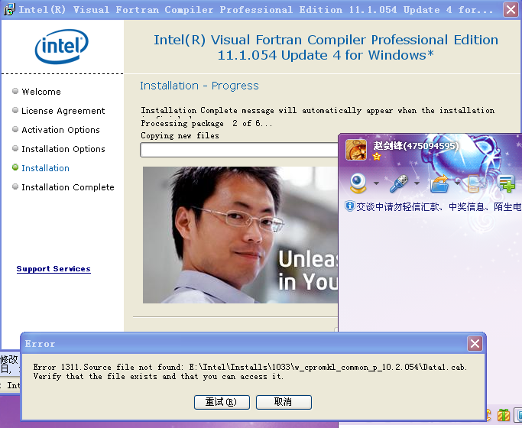Select the Installation Complete step
522x428 pixels.
tap(68, 187)
